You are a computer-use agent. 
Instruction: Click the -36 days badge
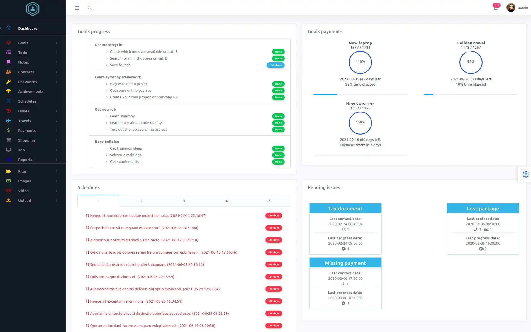274,215
